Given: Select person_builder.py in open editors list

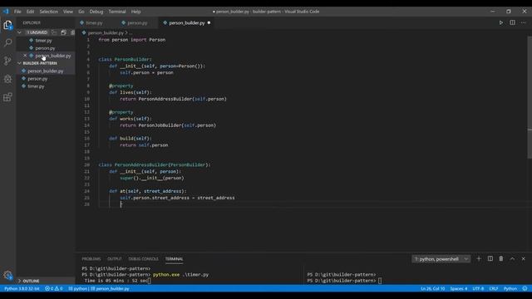Looking at the screenshot, I should pos(53,56).
